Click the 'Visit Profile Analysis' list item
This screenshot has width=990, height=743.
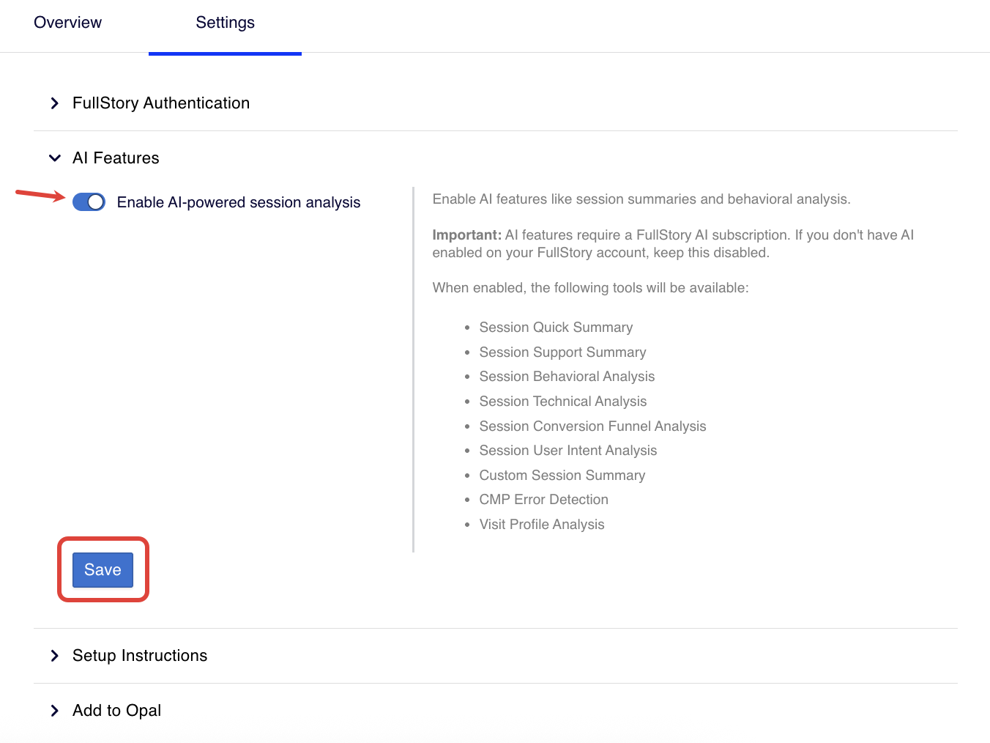pyautogui.click(x=541, y=525)
